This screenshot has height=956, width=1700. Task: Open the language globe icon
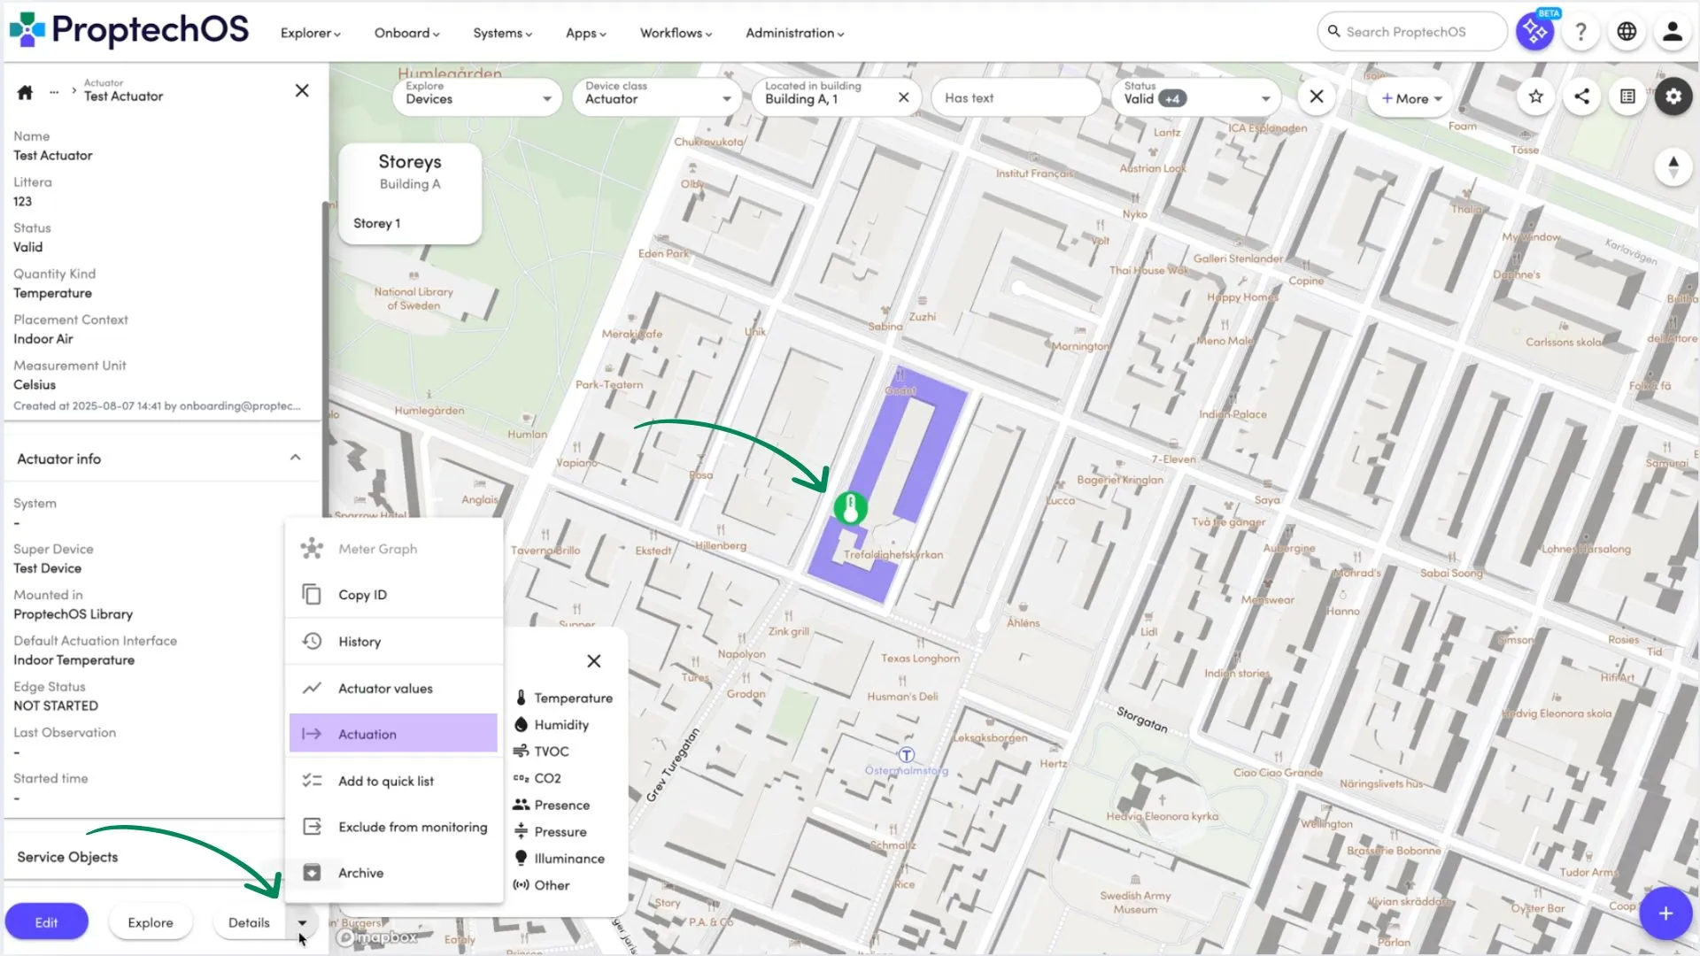[x=1627, y=32]
